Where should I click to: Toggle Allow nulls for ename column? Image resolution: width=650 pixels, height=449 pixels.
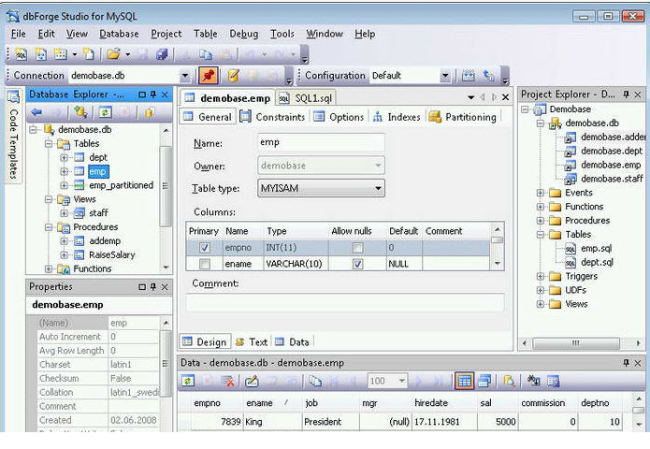[357, 264]
